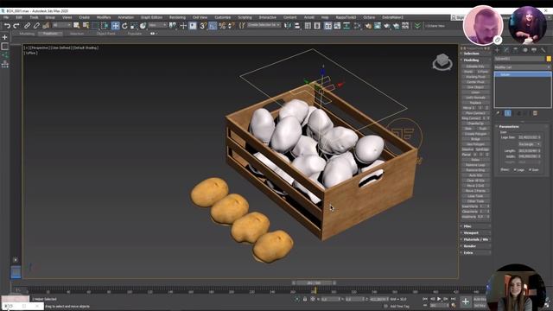Toggle the Rectangular Selection Region button
Image resolution: width=553 pixels, height=311 pixels.
[95, 25]
